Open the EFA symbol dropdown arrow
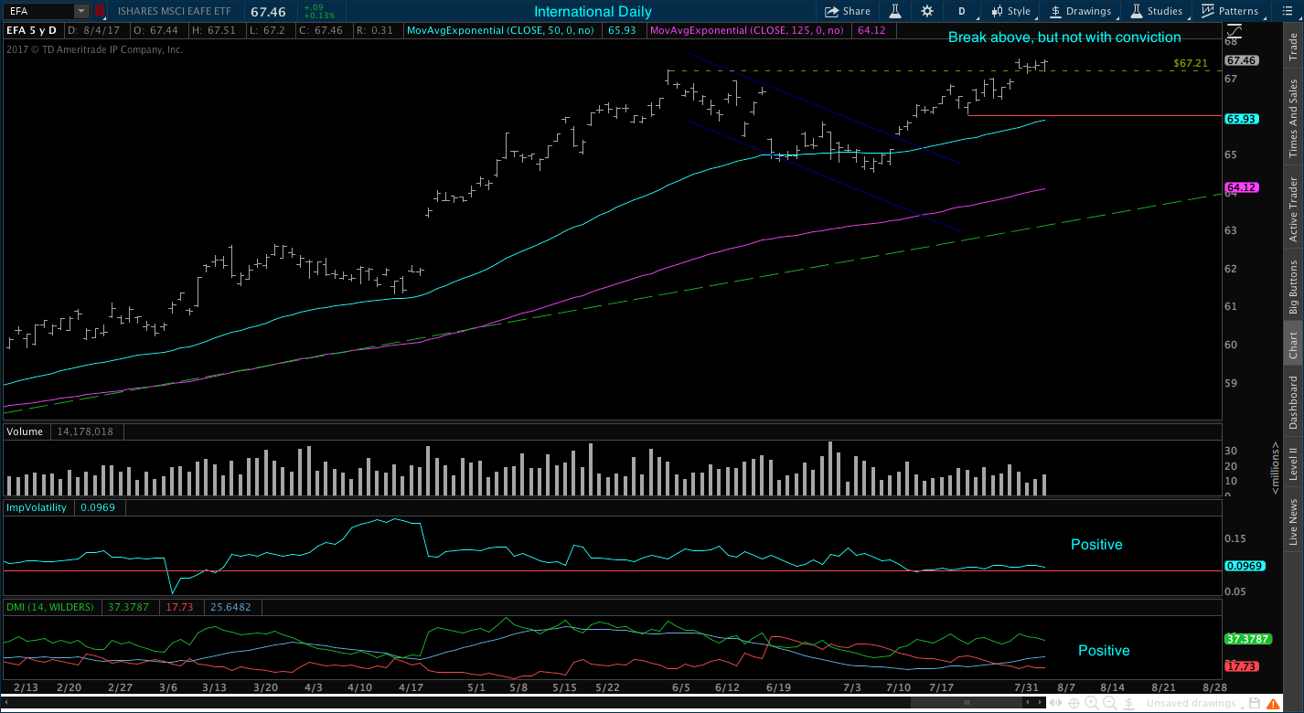 (x=81, y=11)
